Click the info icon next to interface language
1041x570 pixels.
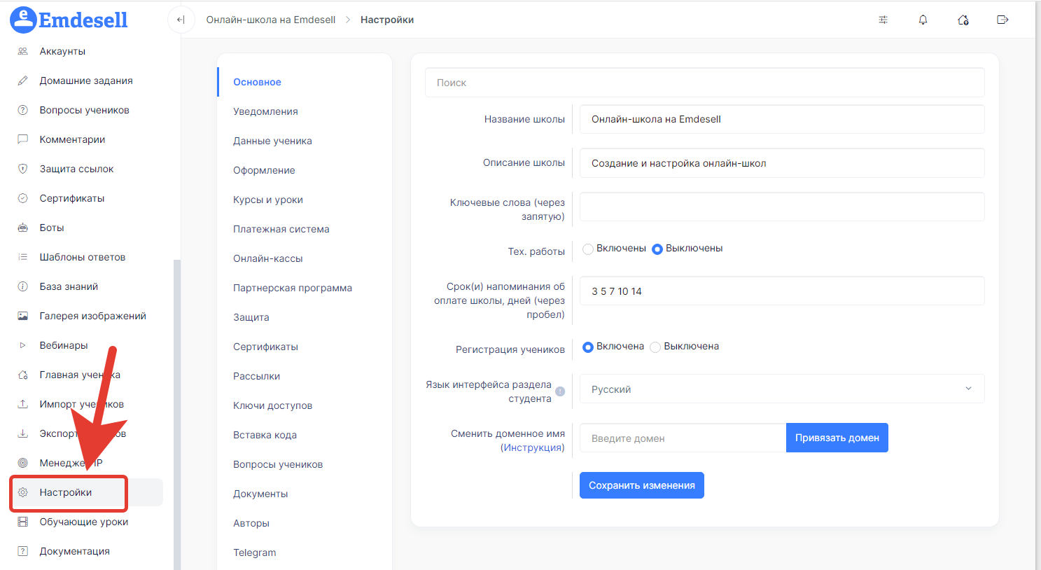(x=560, y=391)
